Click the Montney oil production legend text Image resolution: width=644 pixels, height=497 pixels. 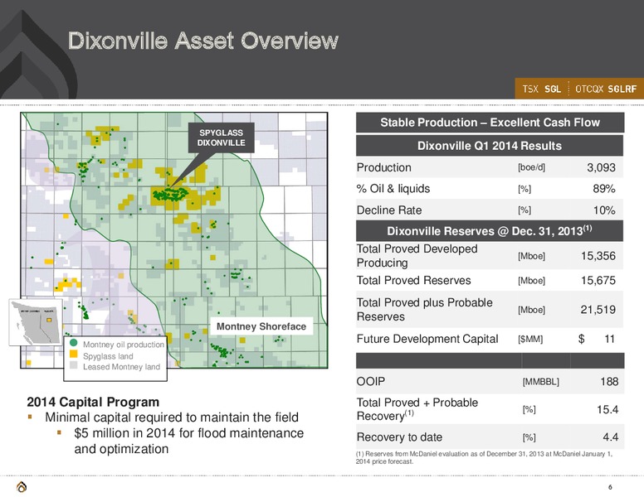click(123, 345)
